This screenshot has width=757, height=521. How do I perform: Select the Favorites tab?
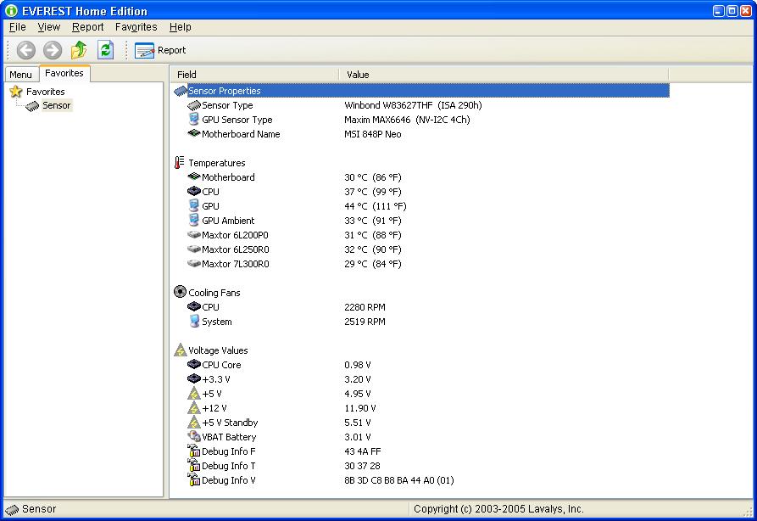[64, 73]
